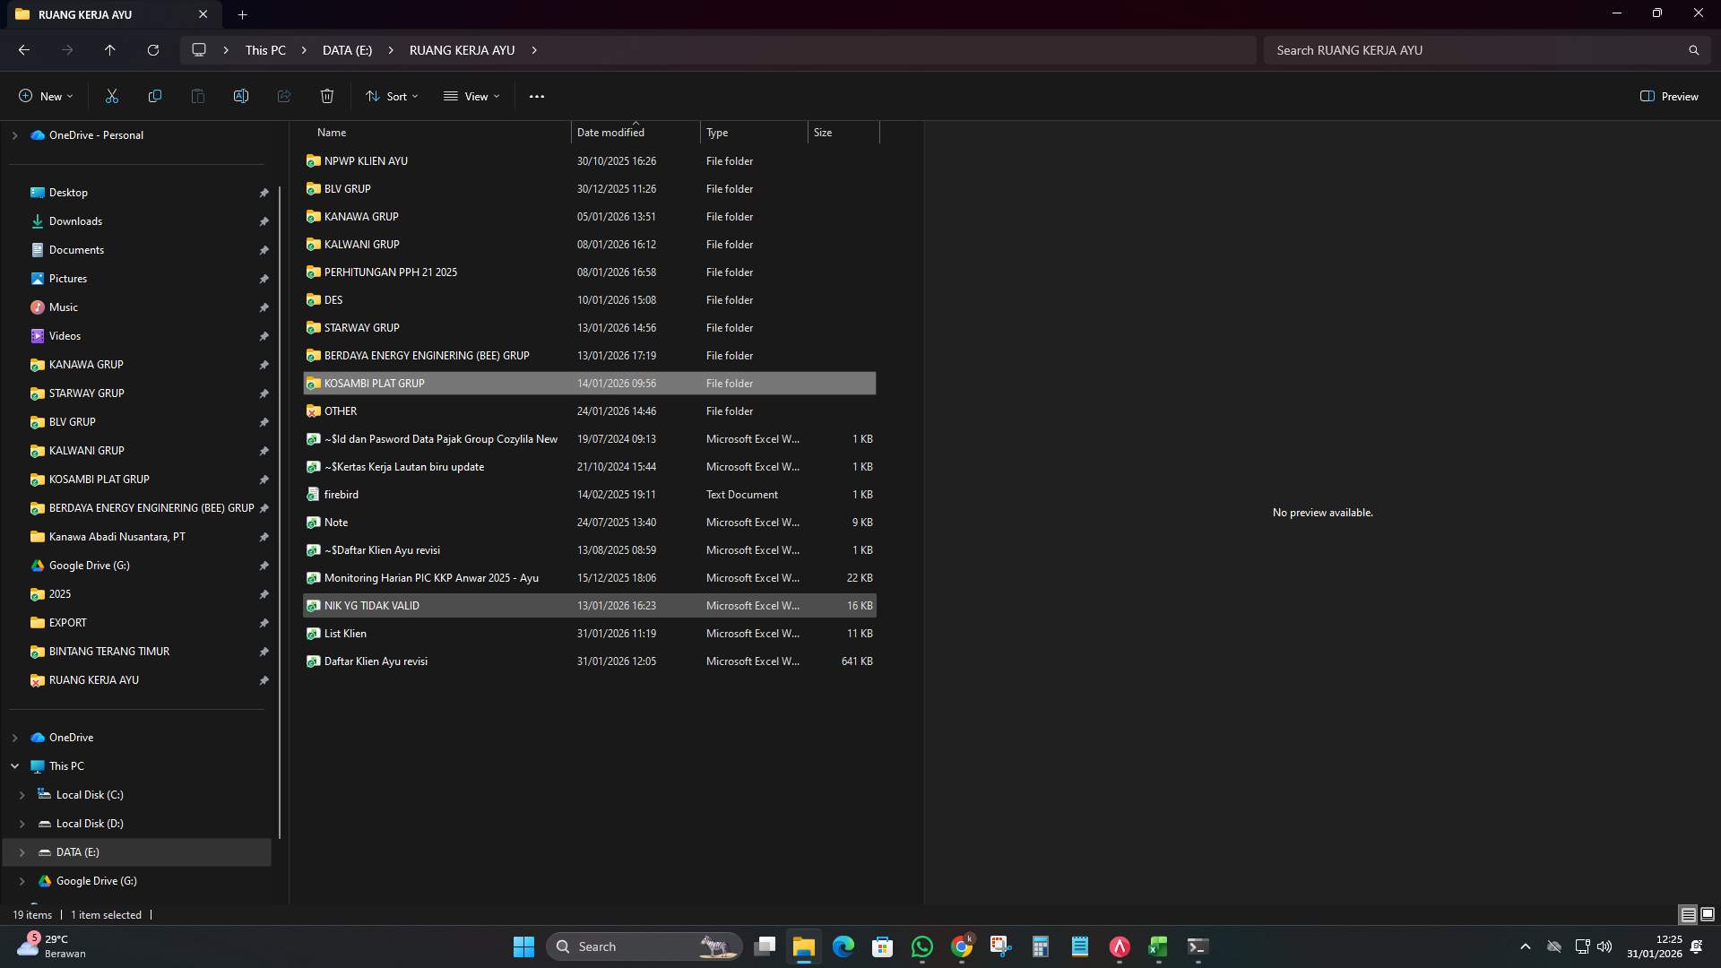This screenshot has height=968, width=1721.
Task: Unpin Downloads from Quick Access
Action: tap(264, 221)
